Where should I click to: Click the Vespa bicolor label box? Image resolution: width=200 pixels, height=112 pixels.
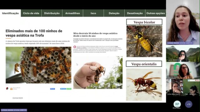pos(144,22)
